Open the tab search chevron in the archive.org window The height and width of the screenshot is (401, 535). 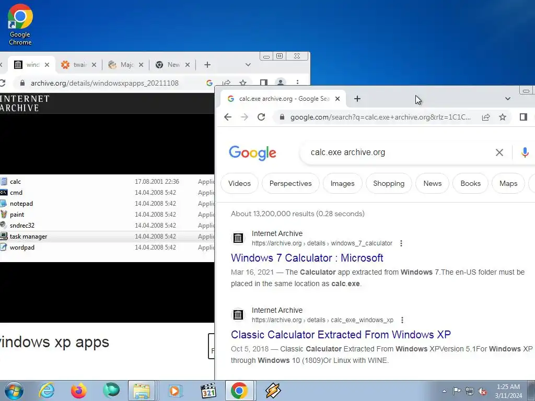(248, 65)
